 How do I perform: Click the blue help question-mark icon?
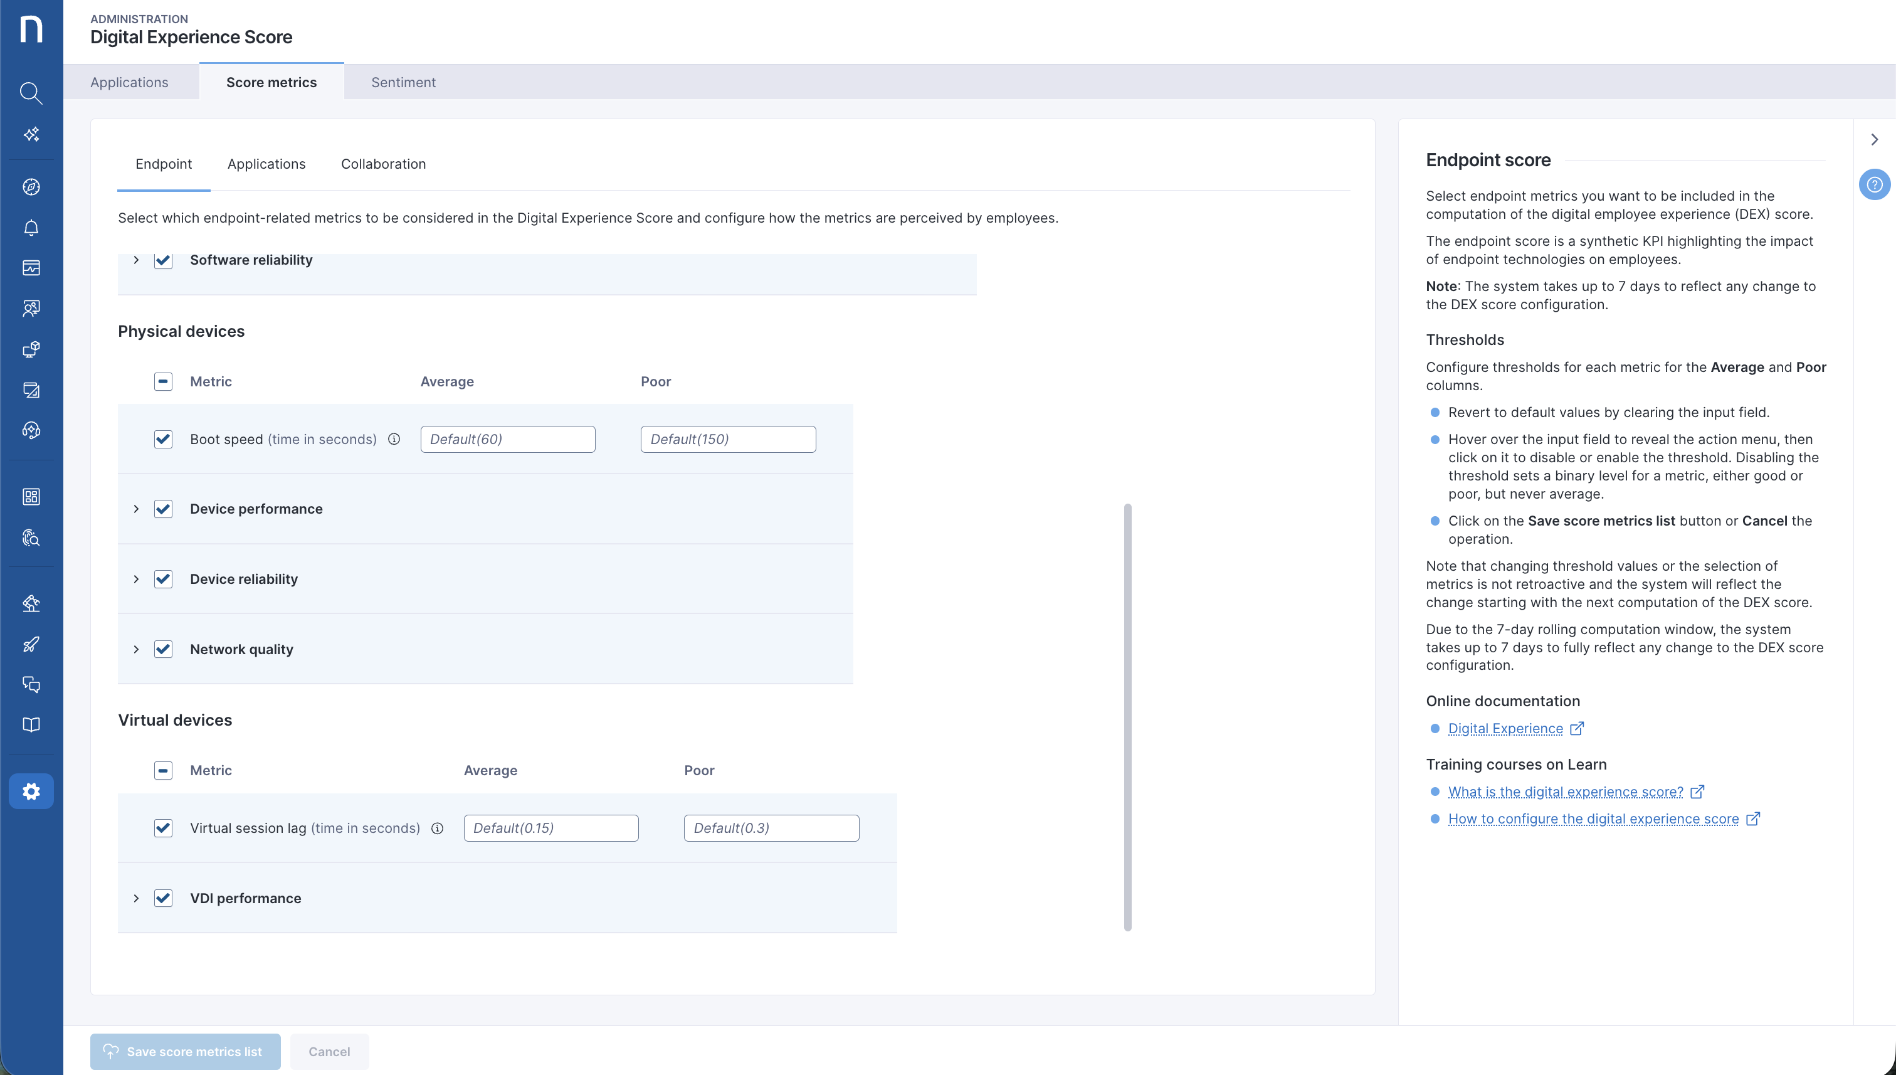click(x=1874, y=184)
